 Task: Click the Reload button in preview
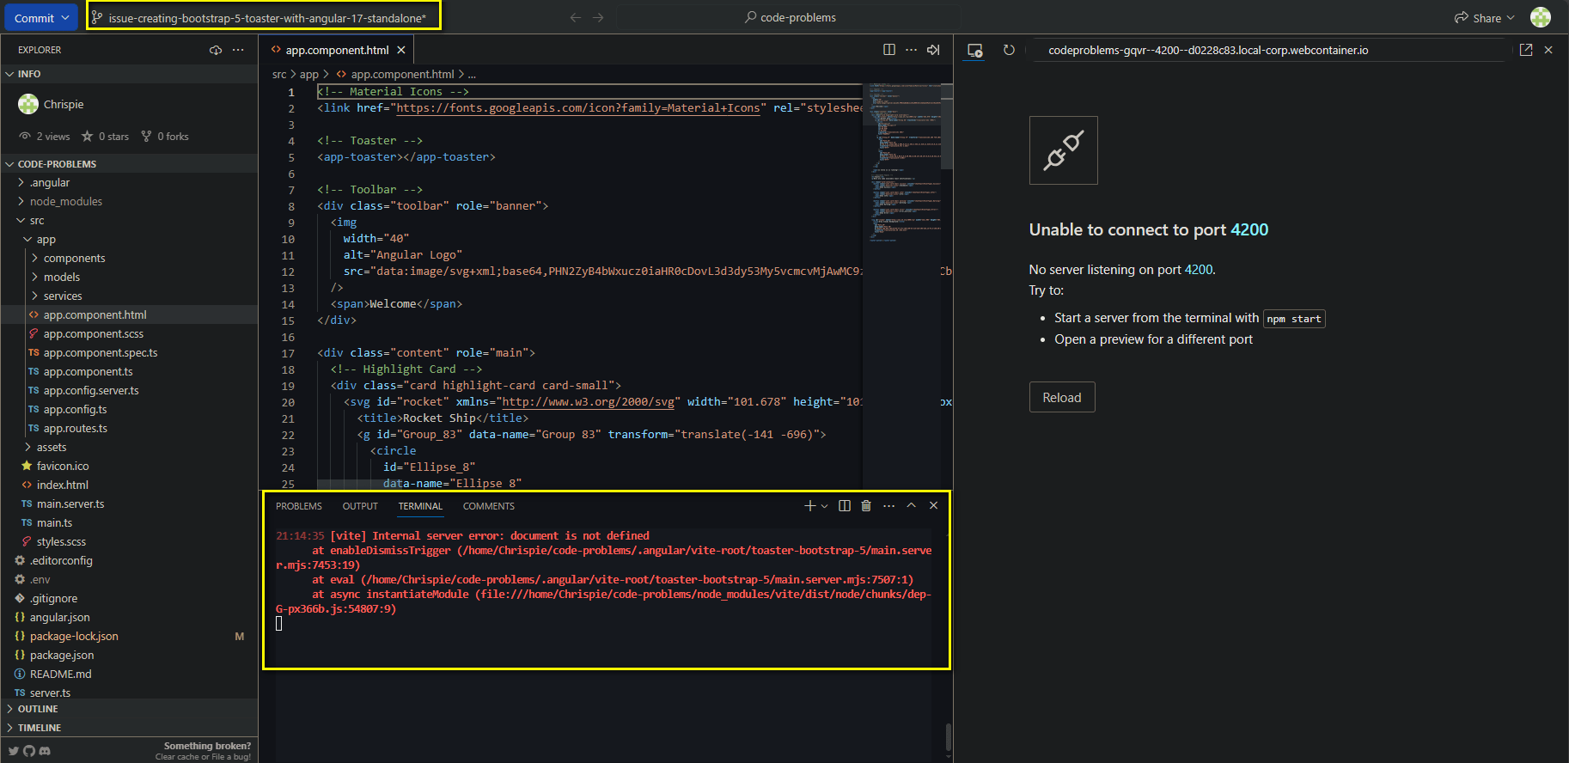click(x=1062, y=397)
